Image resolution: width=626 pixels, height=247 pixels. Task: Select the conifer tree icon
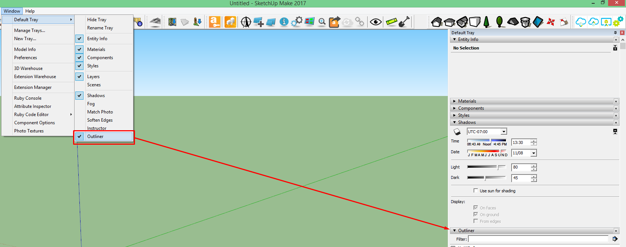tap(487, 22)
